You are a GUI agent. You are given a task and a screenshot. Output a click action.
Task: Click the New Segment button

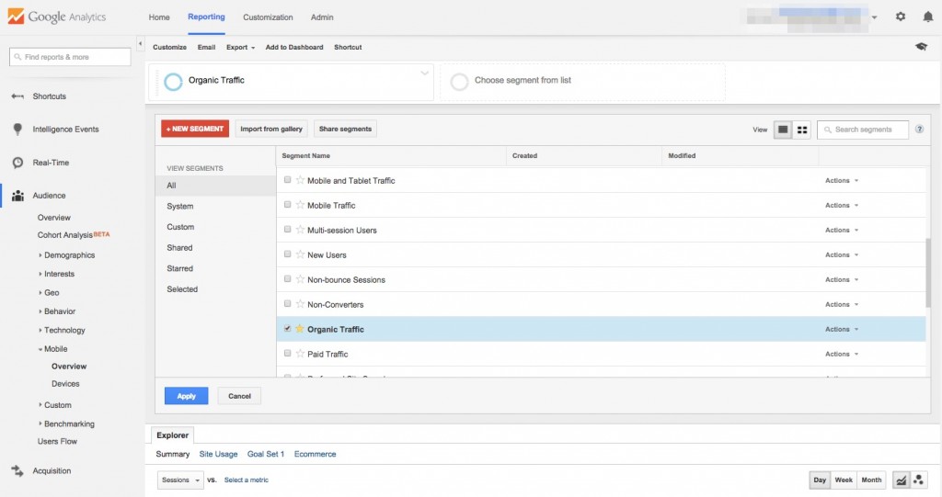195,129
